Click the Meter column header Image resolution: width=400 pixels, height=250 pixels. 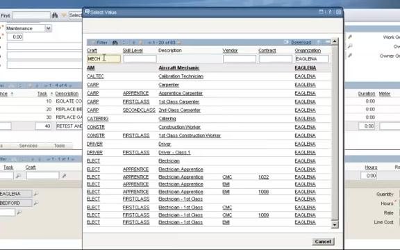[385, 94]
